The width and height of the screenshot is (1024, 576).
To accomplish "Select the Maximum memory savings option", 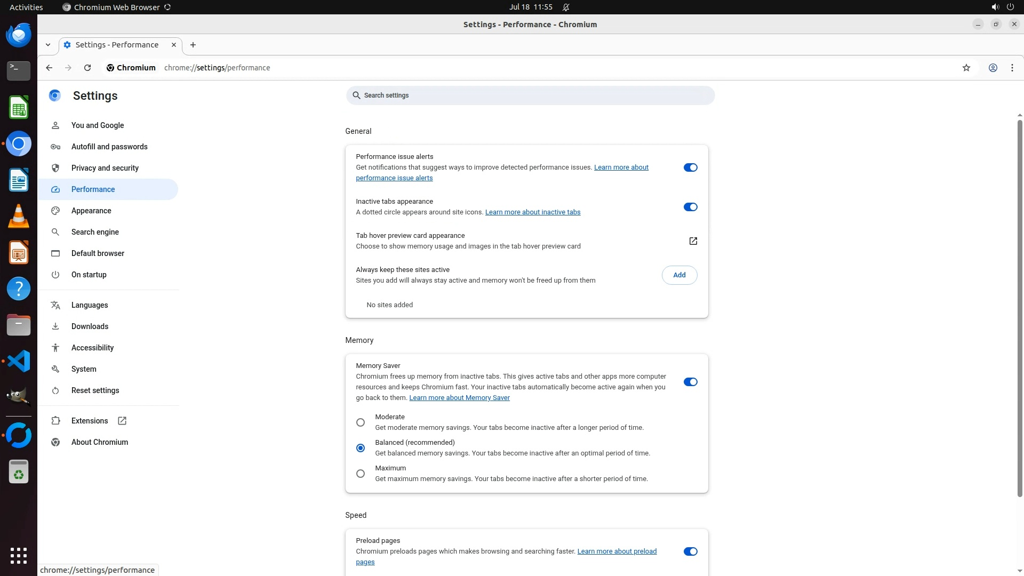I will click(x=361, y=474).
